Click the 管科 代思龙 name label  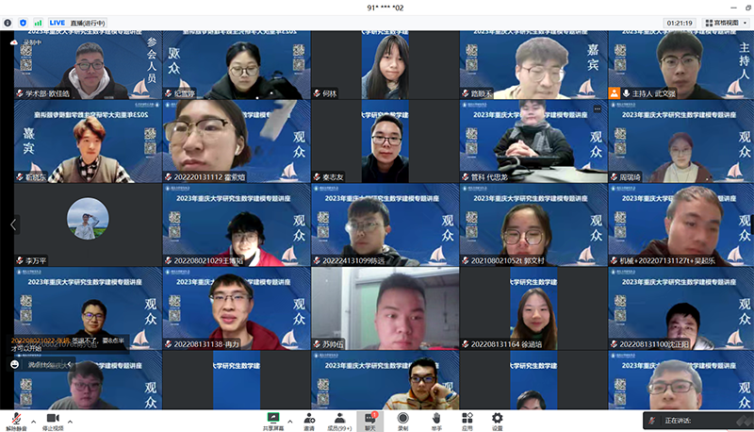489,177
